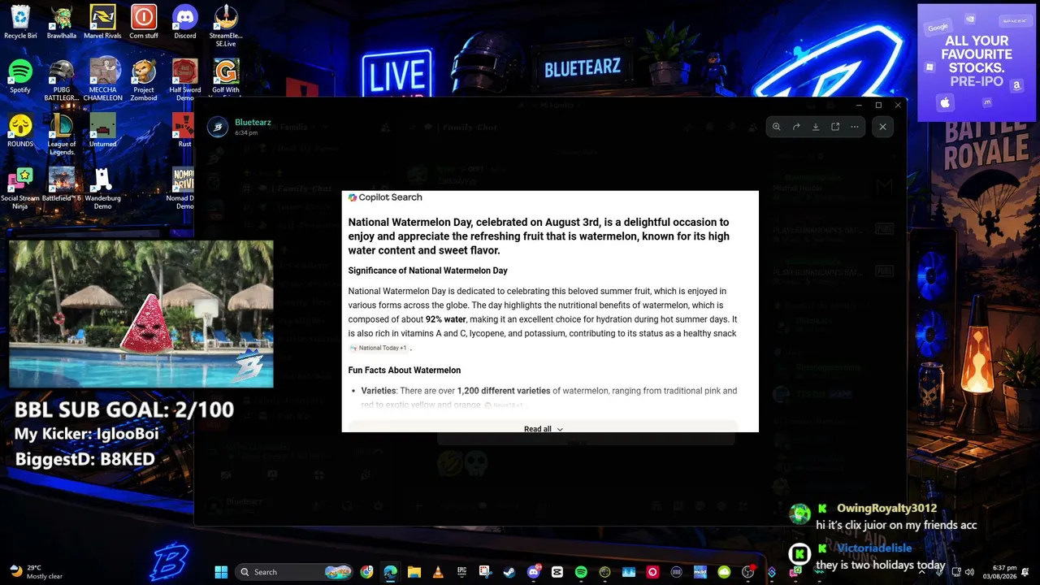Select the Half Sword Demo desktop shortcut

click(x=185, y=80)
